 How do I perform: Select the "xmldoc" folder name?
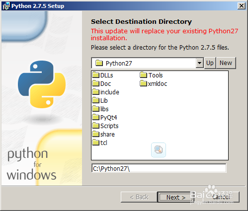(x=158, y=84)
